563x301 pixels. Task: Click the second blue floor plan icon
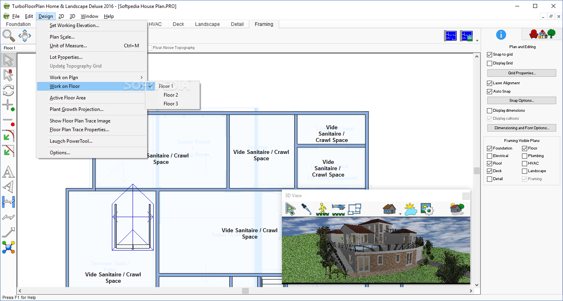pyautogui.click(x=466, y=36)
